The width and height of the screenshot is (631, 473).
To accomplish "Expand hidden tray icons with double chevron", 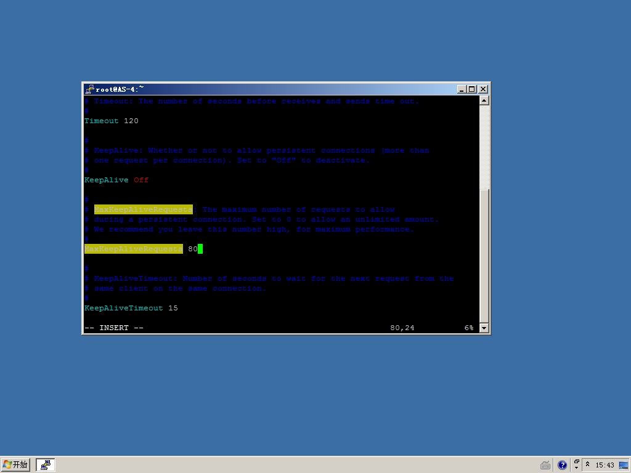I will pos(587,464).
